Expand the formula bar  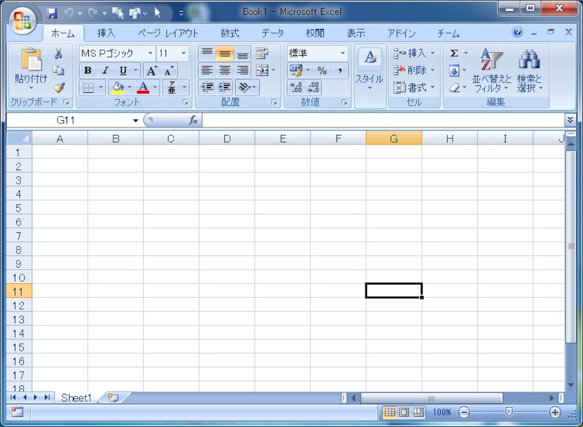(569, 120)
